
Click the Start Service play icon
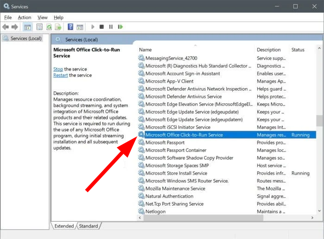pos(93,27)
